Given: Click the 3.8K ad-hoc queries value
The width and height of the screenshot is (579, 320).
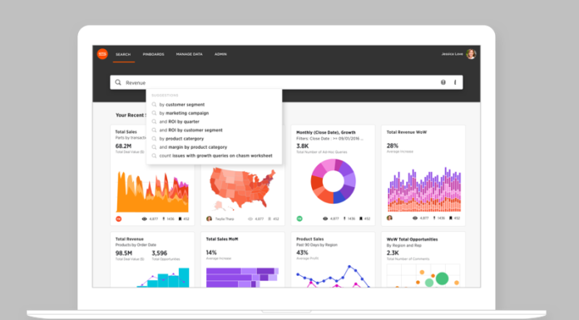Looking at the screenshot, I should coord(302,145).
